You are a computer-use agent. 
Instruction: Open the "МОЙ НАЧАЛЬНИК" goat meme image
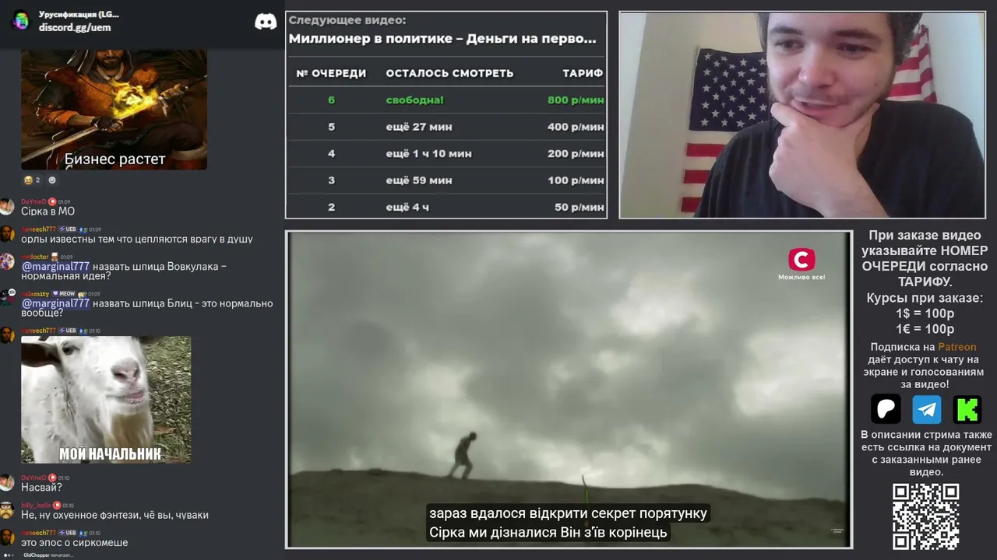tap(106, 400)
